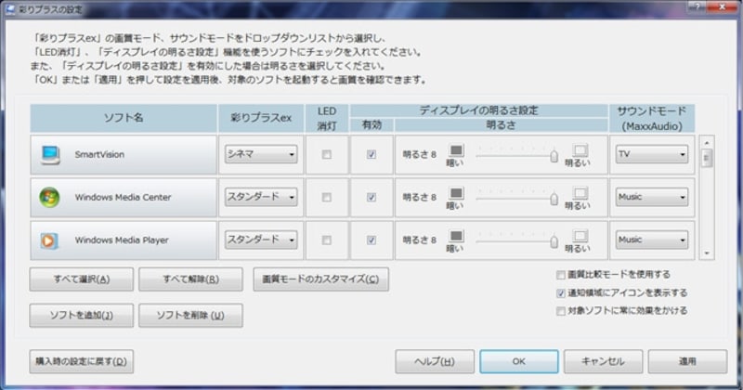Open TV sound mode dropdown for SmartVision
This screenshot has height=390, width=743.
(652, 154)
